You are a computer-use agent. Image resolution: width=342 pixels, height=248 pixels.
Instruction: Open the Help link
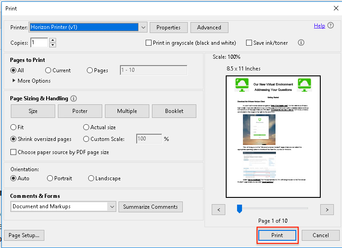pyautogui.click(x=319, y=26)
